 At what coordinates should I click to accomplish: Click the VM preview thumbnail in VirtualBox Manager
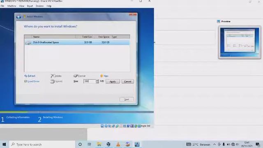pos(240,42)
